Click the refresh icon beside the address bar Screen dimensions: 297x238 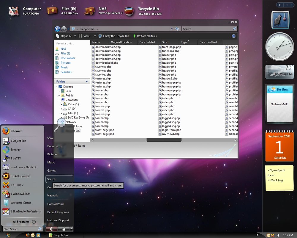coord(177,29)
